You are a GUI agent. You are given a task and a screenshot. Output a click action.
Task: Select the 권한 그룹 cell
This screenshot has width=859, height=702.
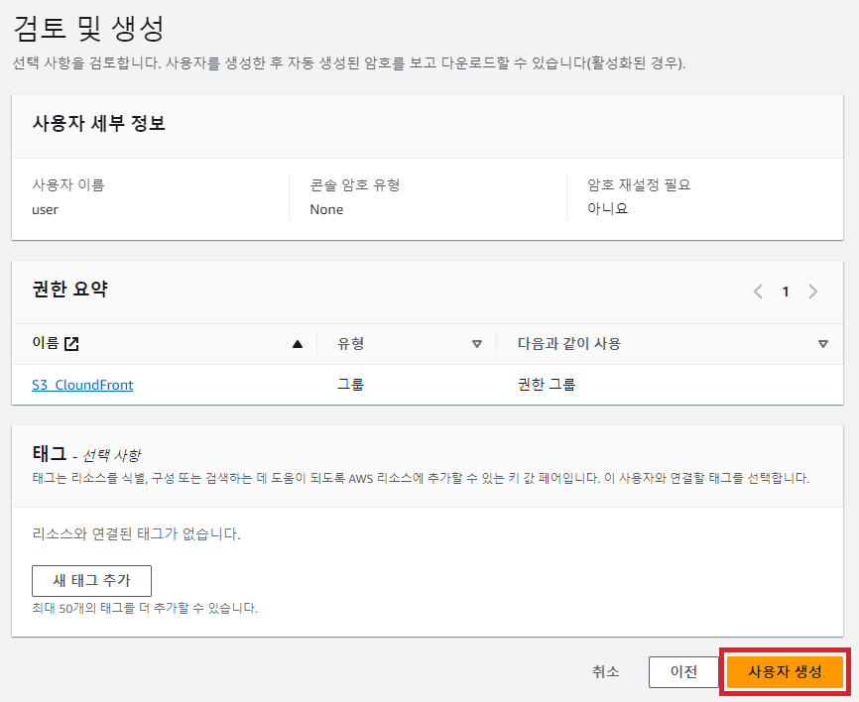547,385
